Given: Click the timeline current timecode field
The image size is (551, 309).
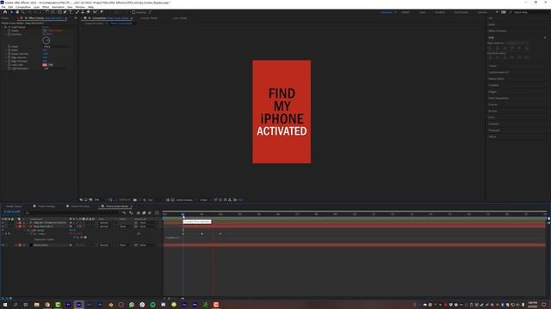Looking at the screenshot, I should pyautogui.click(x=12, y=212).
